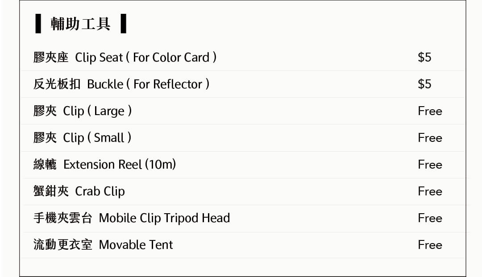Click the right black bar beside heading

pos(124,23)
